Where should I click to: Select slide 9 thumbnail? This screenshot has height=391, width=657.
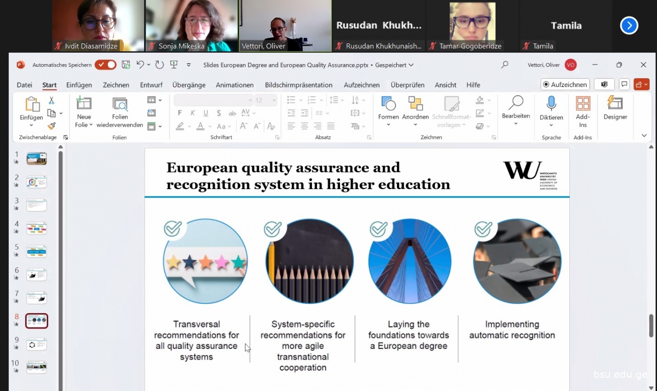[x=37, y=344]
